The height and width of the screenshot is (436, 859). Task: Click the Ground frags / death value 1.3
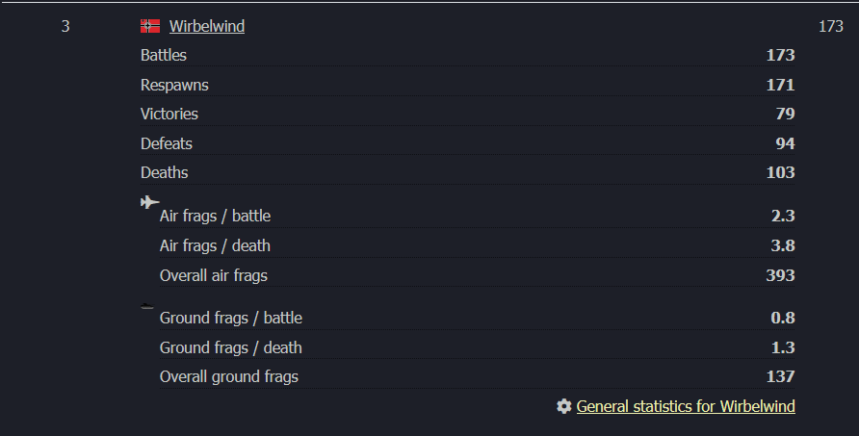[x=783, y=347]
